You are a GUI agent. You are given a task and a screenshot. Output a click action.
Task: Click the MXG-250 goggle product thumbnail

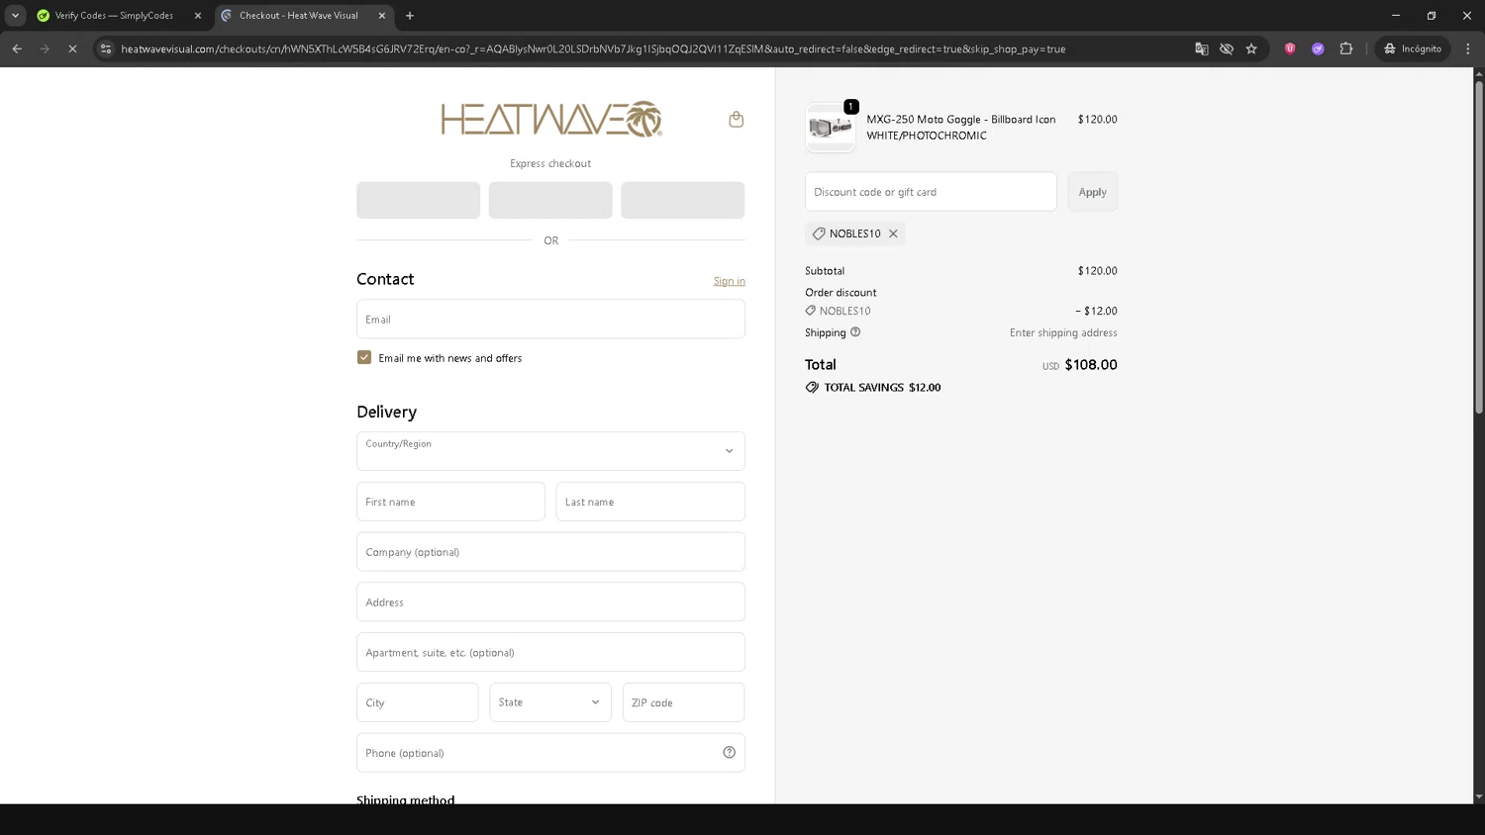click(831, 128)
